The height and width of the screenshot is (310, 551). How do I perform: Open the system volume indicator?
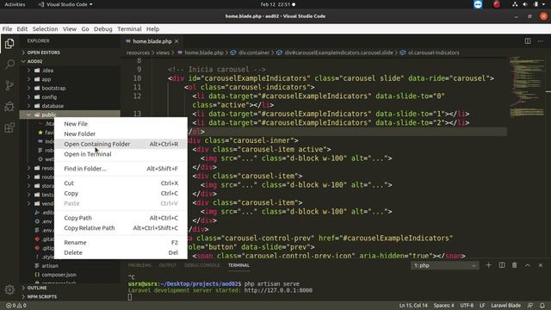point(525,4)
